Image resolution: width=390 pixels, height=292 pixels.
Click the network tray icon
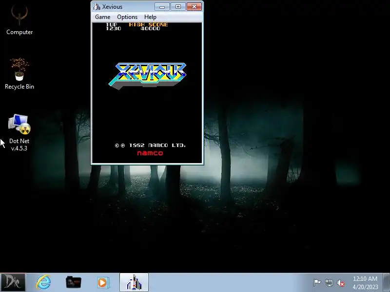coord(329,283)
